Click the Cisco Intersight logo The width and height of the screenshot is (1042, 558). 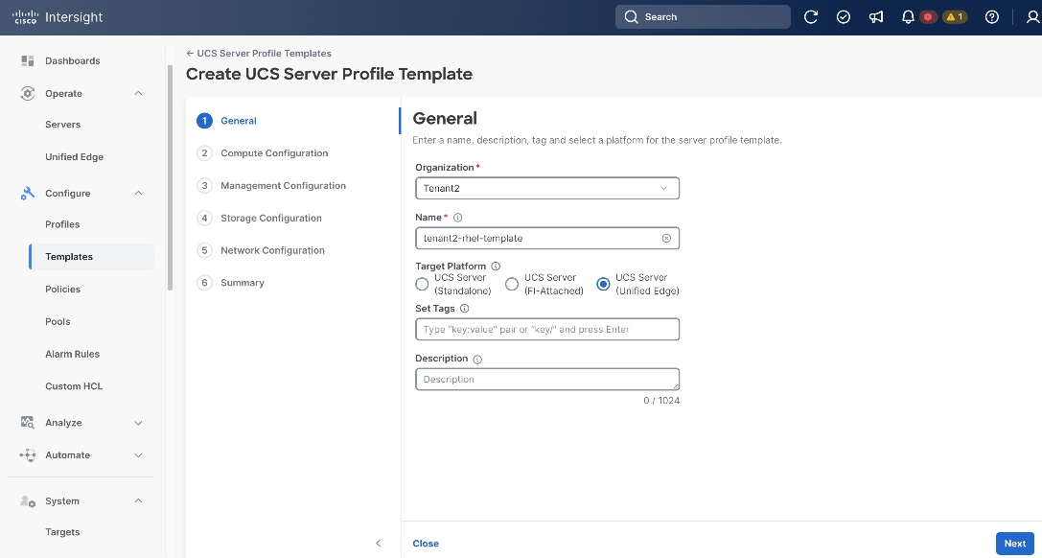point(58,17)
